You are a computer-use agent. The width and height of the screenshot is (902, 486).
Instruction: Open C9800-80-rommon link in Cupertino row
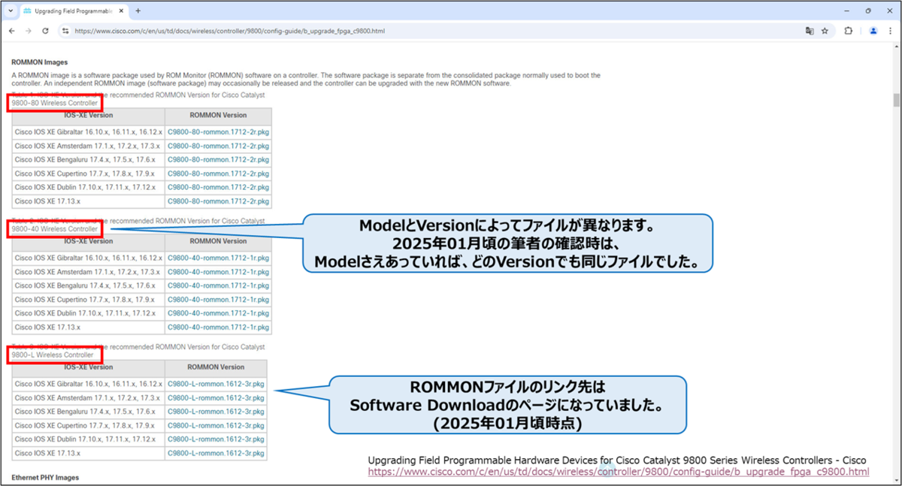(218, 174)
